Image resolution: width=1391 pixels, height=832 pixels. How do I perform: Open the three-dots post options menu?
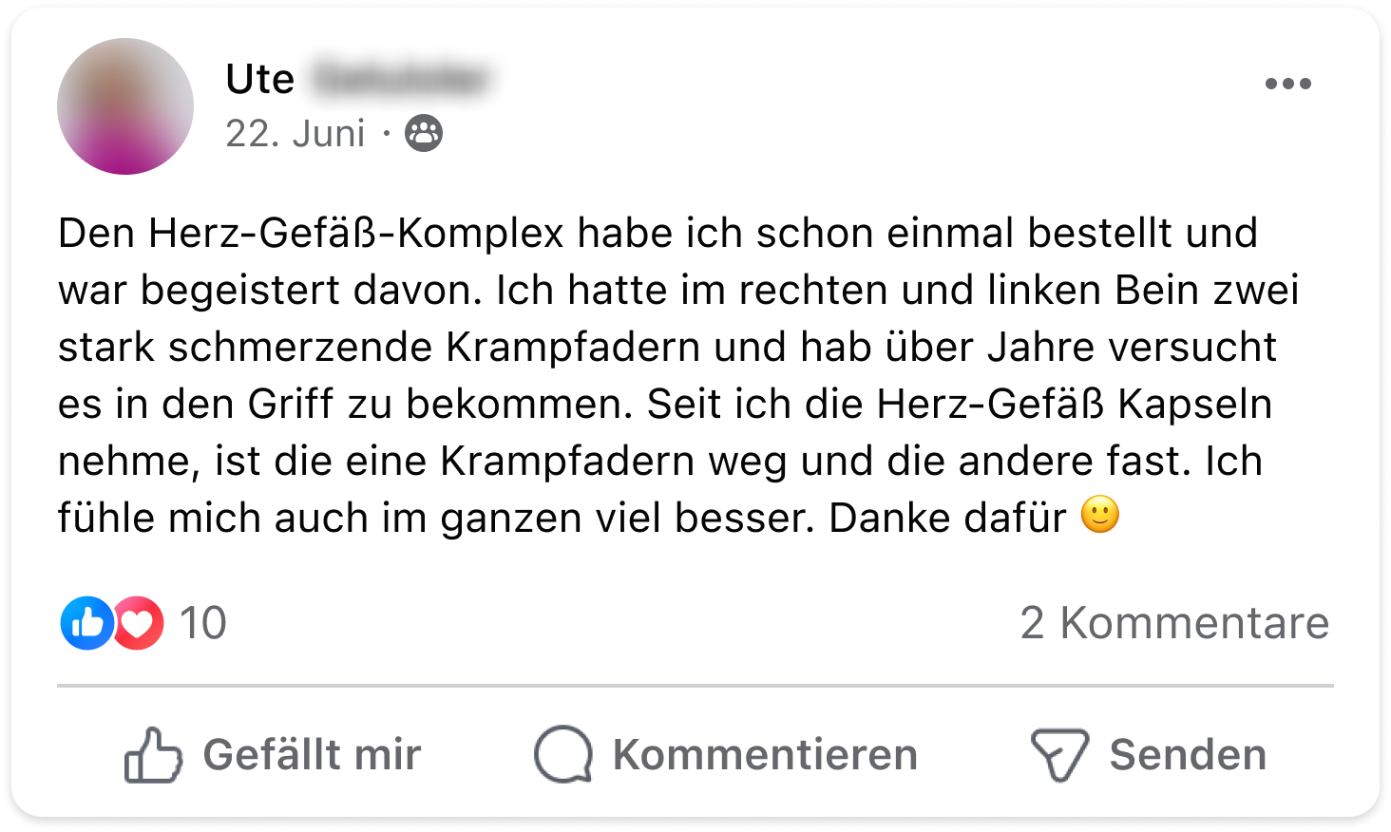coord(1287,84)
